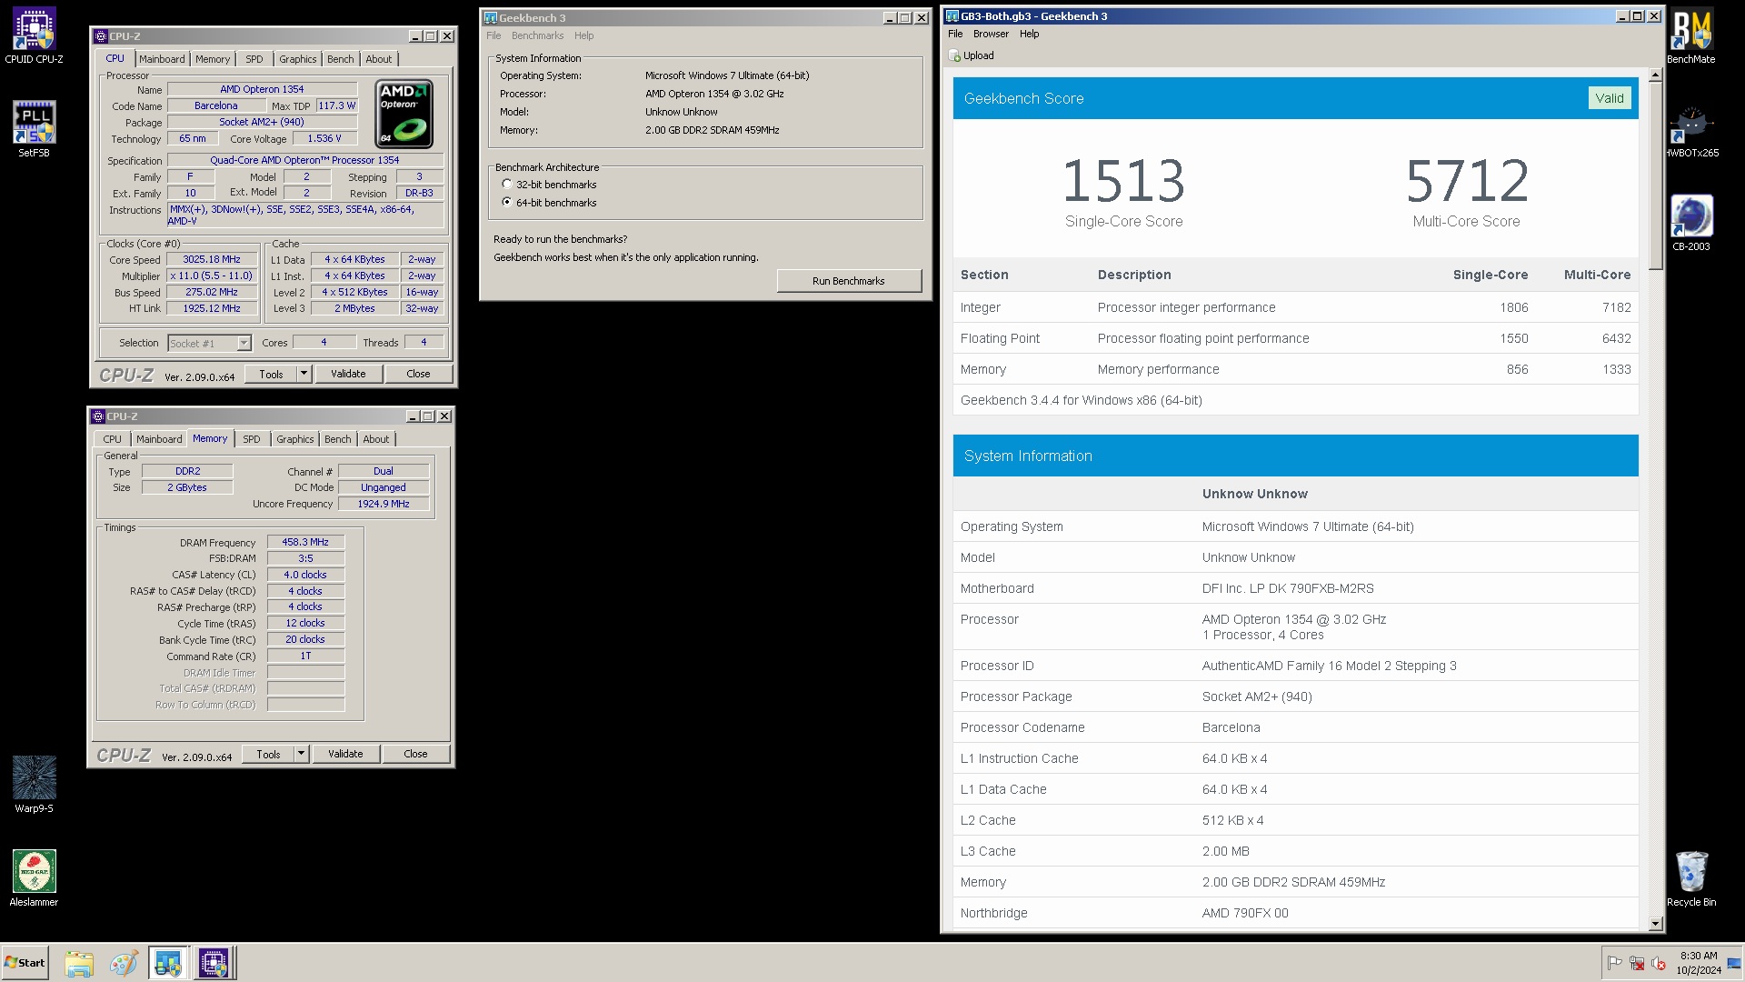Switch to the CPU-Z taskbar button

[214, 963]
